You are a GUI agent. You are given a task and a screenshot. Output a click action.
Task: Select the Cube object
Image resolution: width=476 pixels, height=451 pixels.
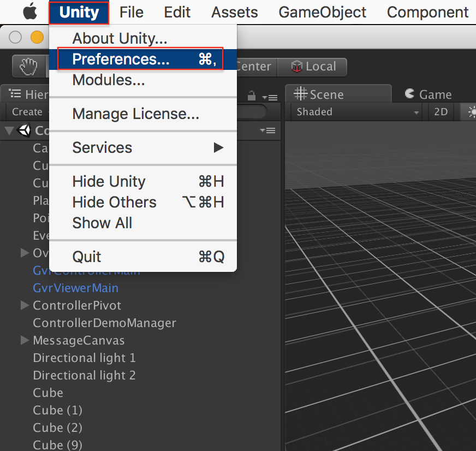click(x=48, y=393)
